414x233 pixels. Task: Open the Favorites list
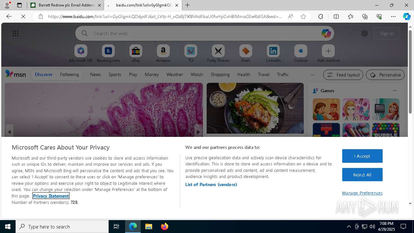click(x=351, y=17)
